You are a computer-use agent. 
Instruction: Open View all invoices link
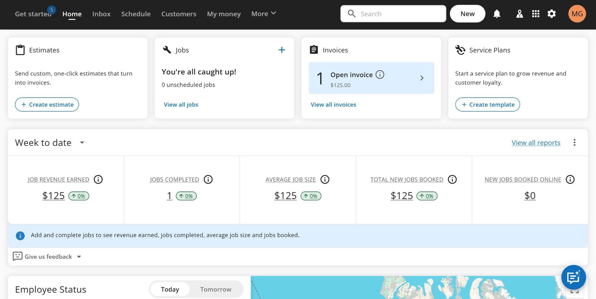pyautogui.click(x=334, y=105)
